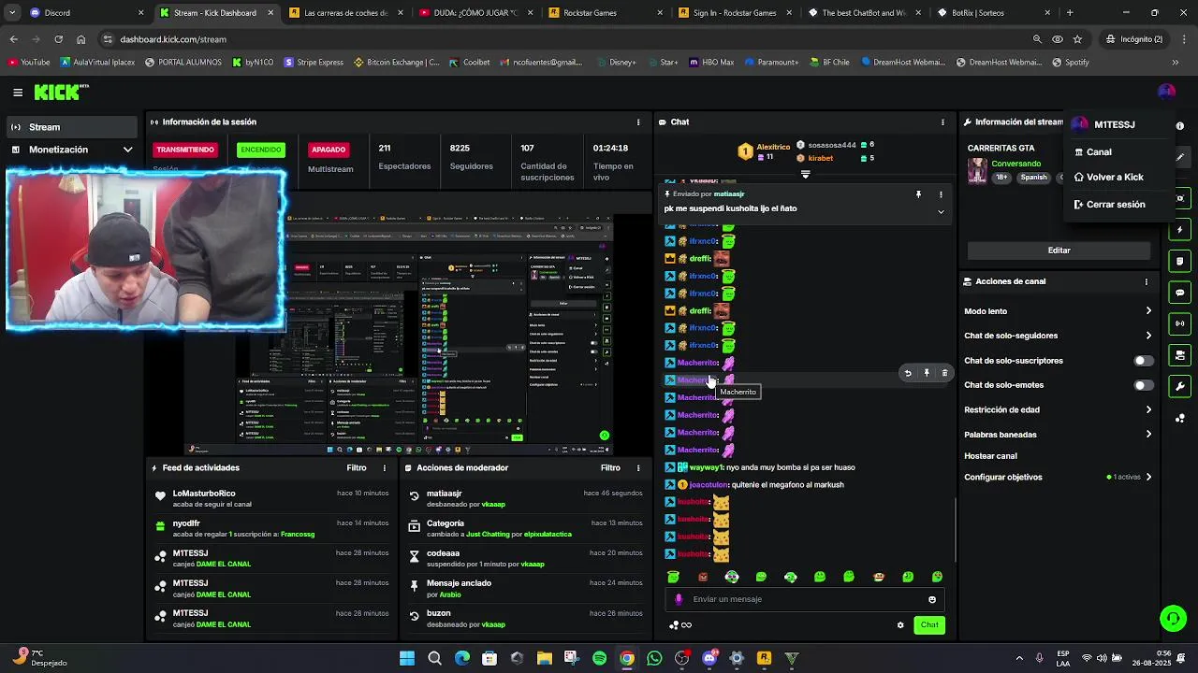1198x673 pixels.
Task: Open the emoji picker in message box
Action: coord(932,599)
